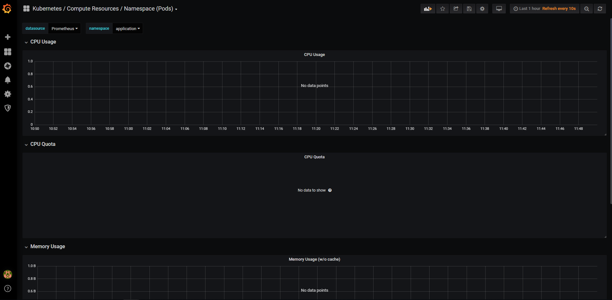Open Alerting via the bell icon
The width and height of the screenshot is (612, 300).
coord(8,80)
